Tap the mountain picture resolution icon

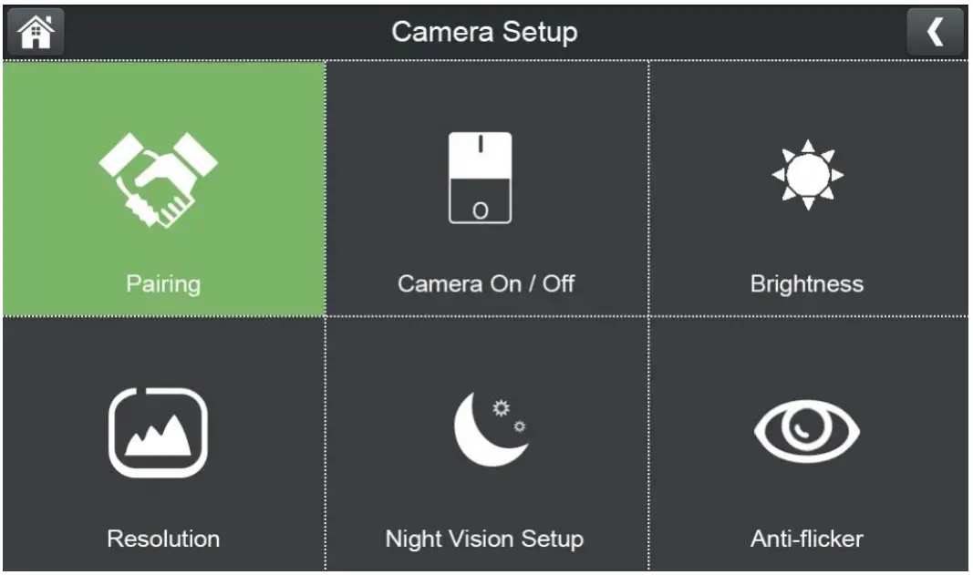coord(159,433)
